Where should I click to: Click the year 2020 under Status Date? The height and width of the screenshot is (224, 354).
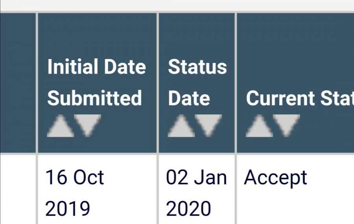click(188, 209)
